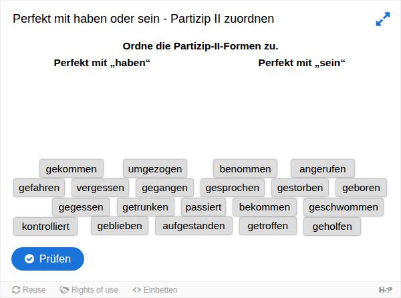This screenshot has height=298, width=401.
Task: Select the word tile 'benommen'
Action: pos(245,168)
